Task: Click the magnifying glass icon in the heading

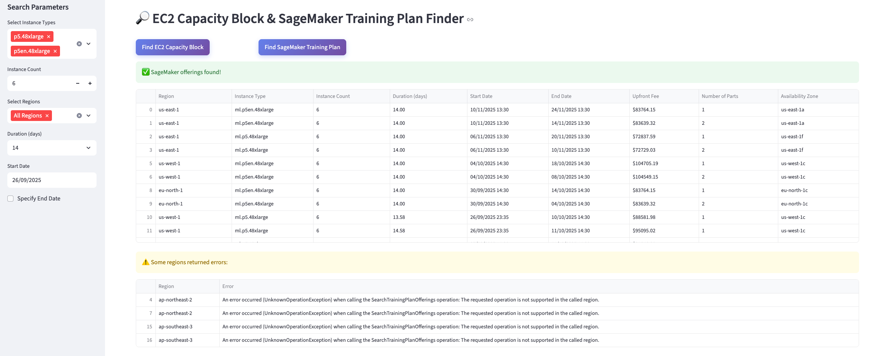Action: (142, 18)
